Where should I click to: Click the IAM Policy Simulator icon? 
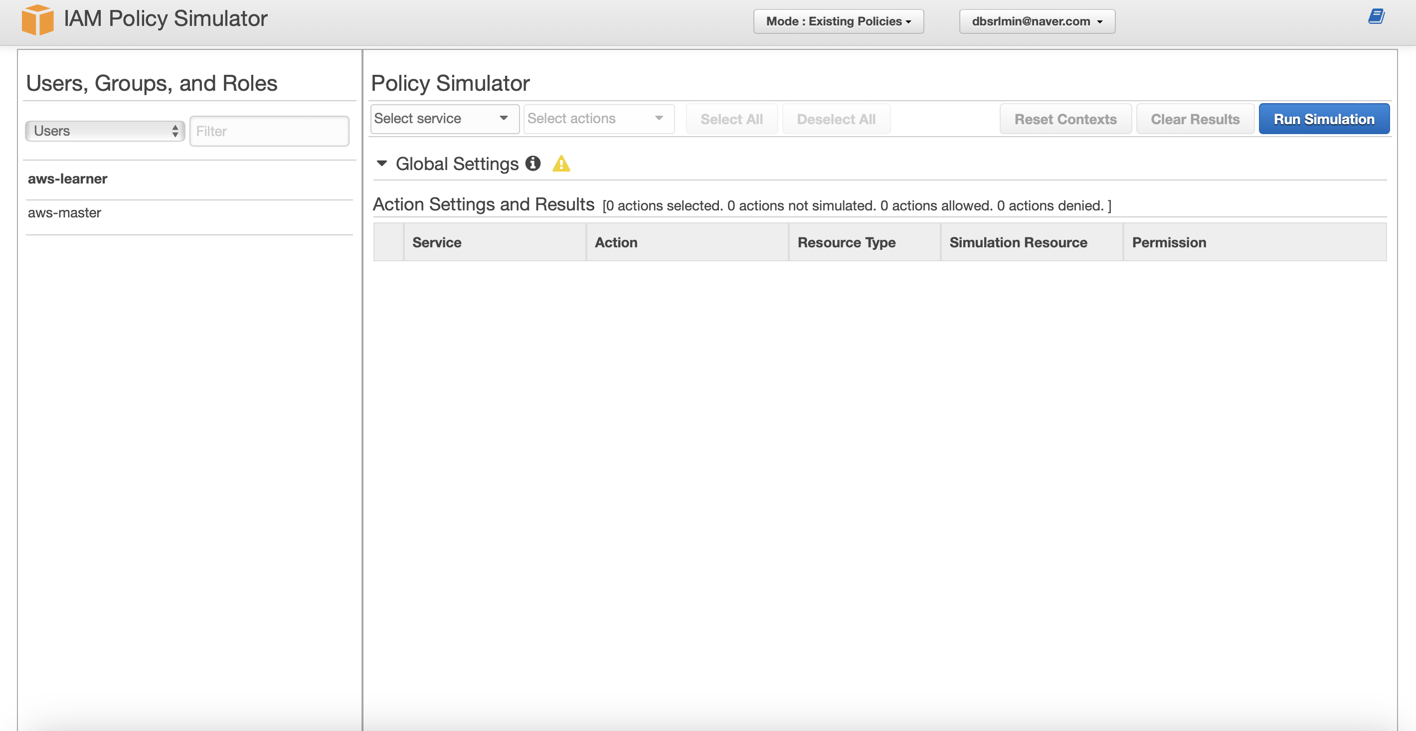click(x=36, y=20)
